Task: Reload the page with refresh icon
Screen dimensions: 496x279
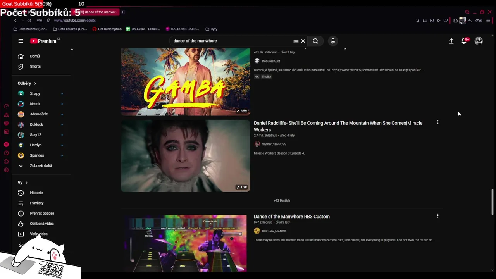Action: click(29, 21)
